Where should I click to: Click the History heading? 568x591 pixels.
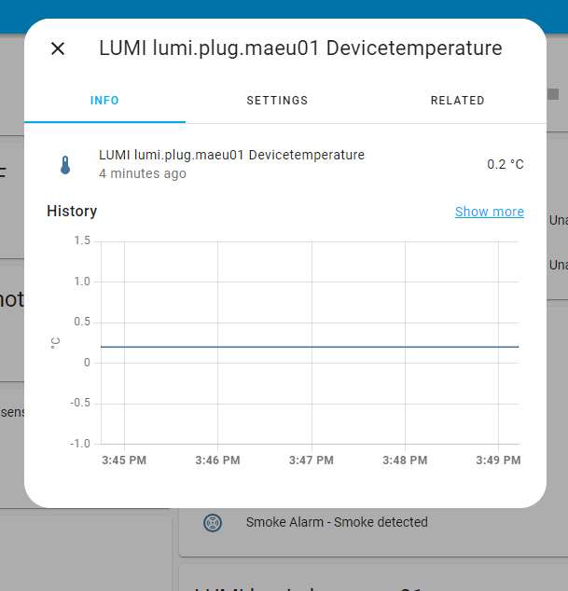[x=72, y=212]
